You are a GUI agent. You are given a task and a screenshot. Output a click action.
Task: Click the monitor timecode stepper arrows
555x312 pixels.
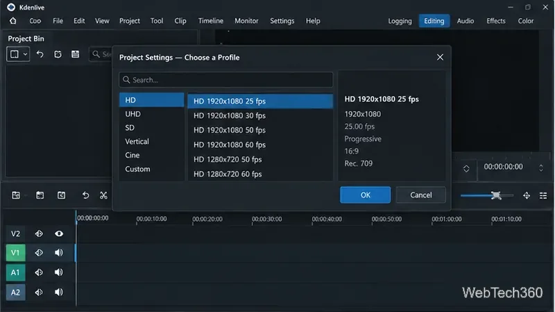(541, 167)
